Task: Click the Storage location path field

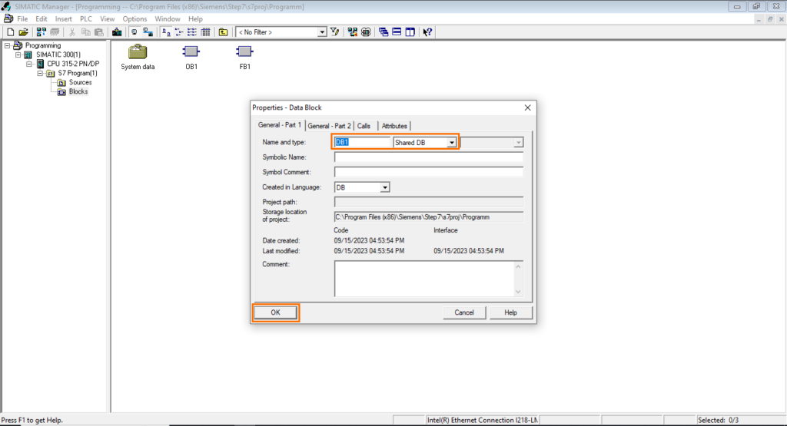Action: pos(429,217)
